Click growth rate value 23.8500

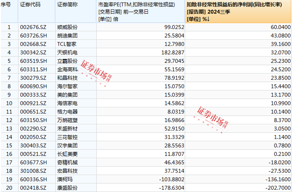(x=281, y=78)
